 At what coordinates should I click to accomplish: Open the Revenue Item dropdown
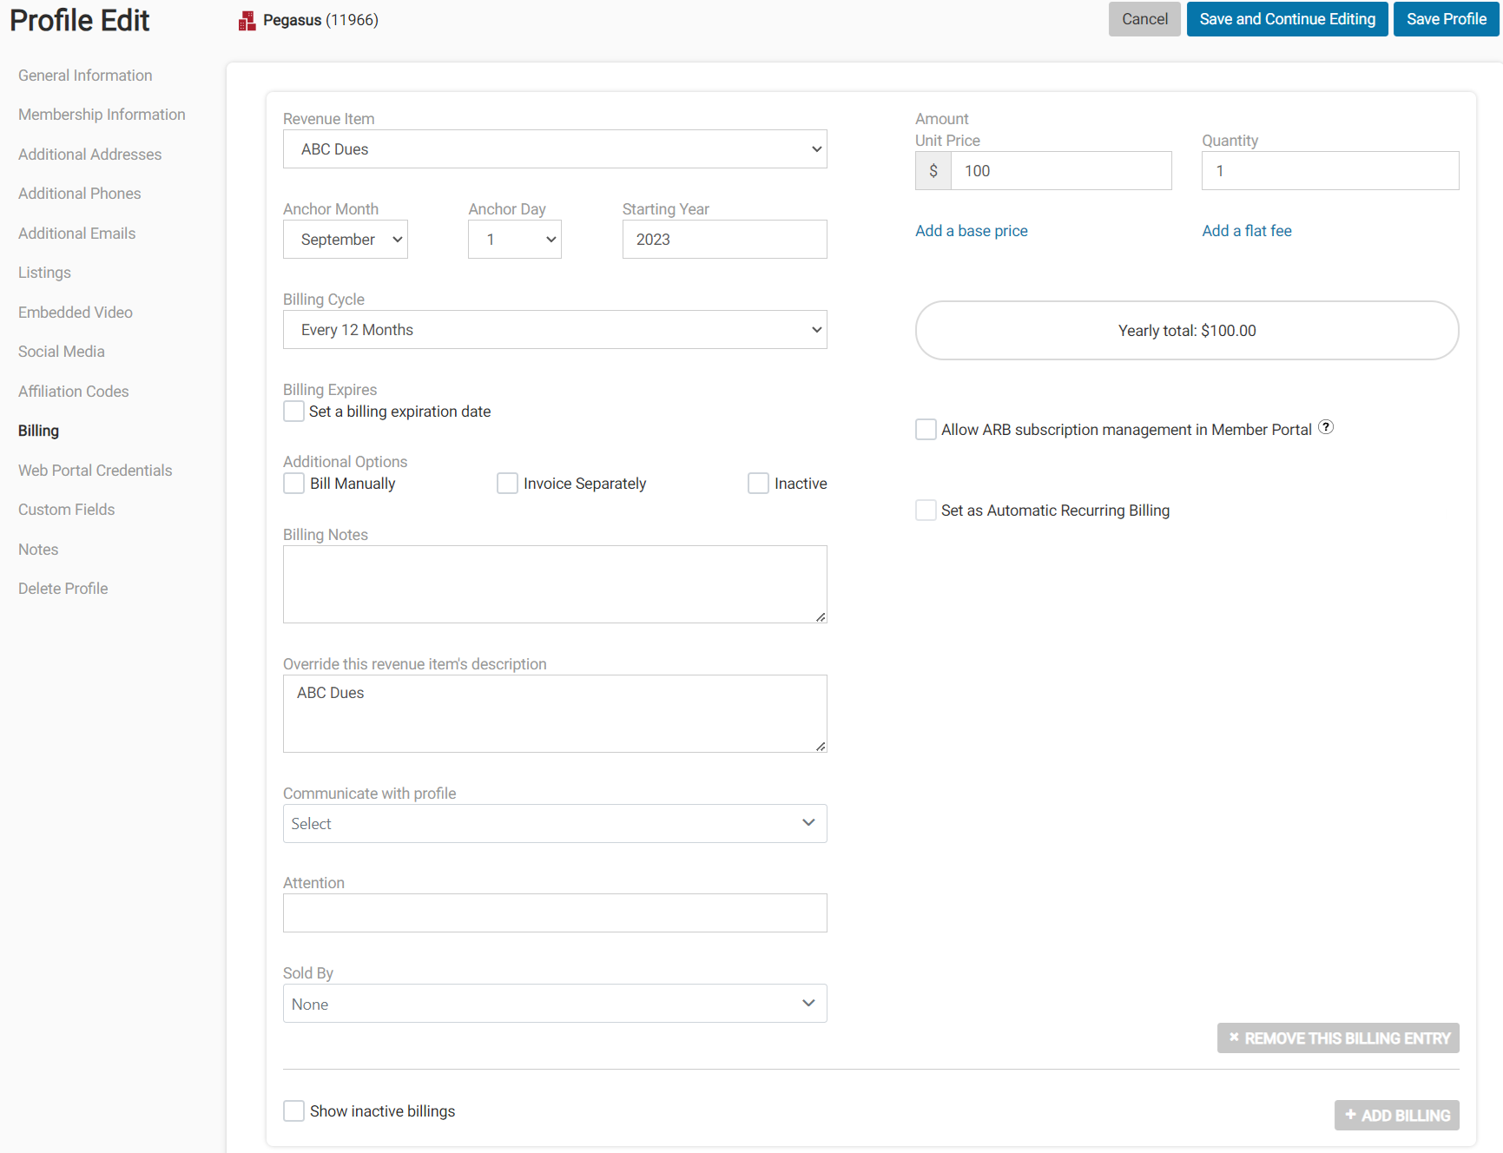[x=555, y=148]
